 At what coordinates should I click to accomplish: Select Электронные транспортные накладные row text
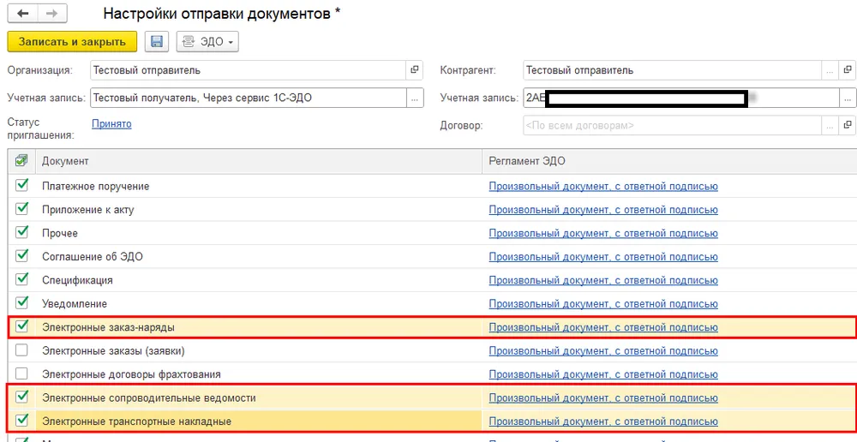point(136,421)
